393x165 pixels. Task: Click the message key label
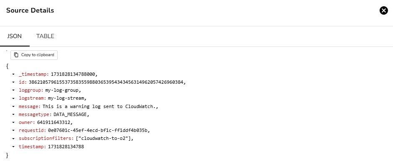(x=29, y=106)
